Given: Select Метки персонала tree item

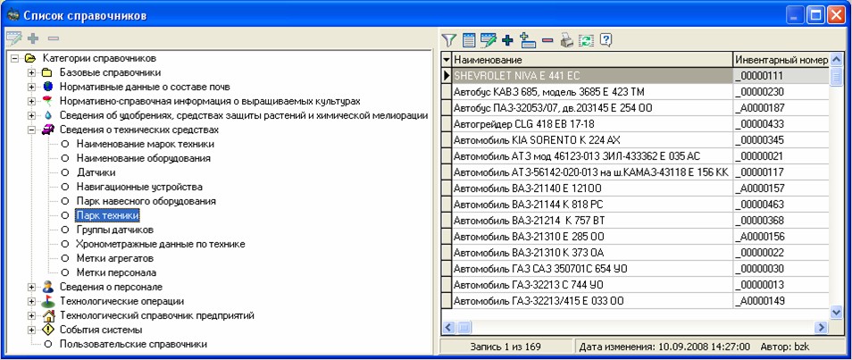Looking at the screenshot, I should pyautogui.click(x=116, y=272).
